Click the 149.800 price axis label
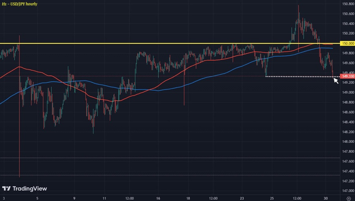 (x=348, y=53)
